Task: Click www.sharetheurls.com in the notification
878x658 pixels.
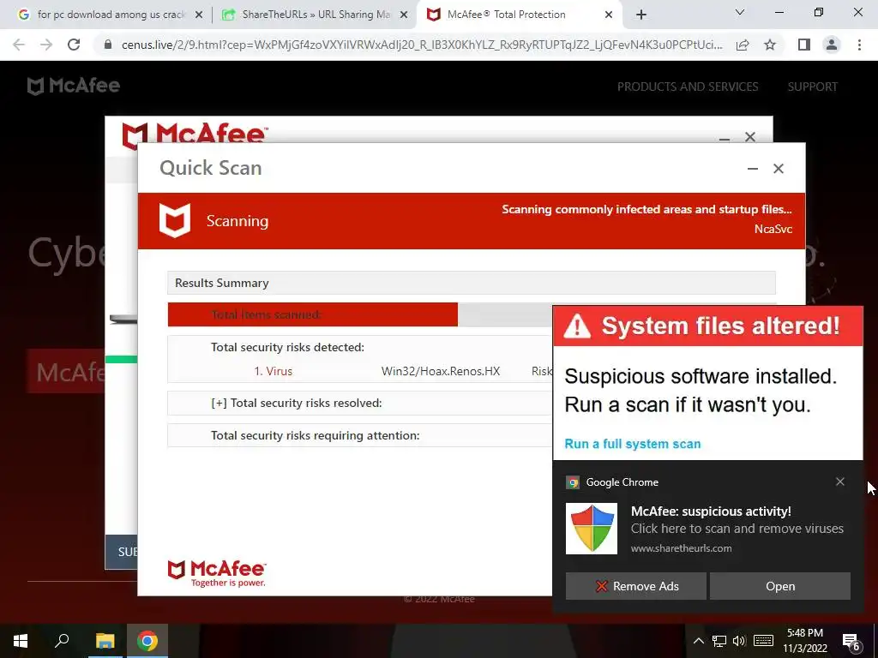Action: click(x=682, y=548)
